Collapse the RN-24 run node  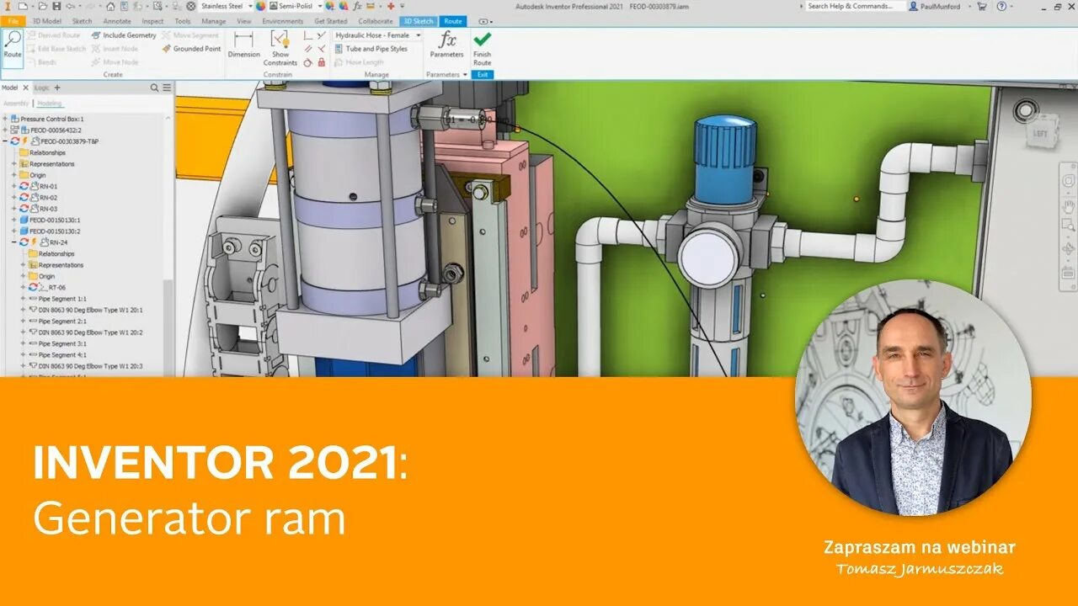[x=13, y=242]
